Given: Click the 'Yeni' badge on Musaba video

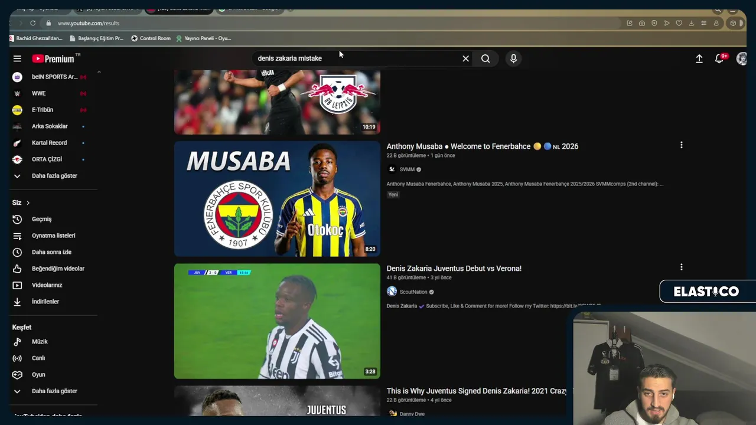Looking at the screenshot, I should click(x=393, y=194).
